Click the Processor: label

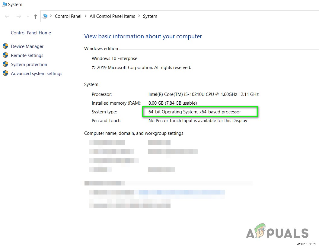point(102,94)
